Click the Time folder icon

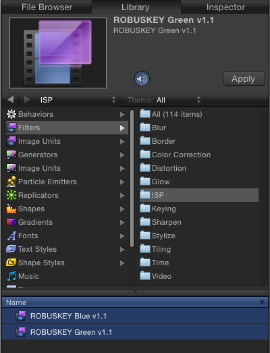click(x=145, y=263)
